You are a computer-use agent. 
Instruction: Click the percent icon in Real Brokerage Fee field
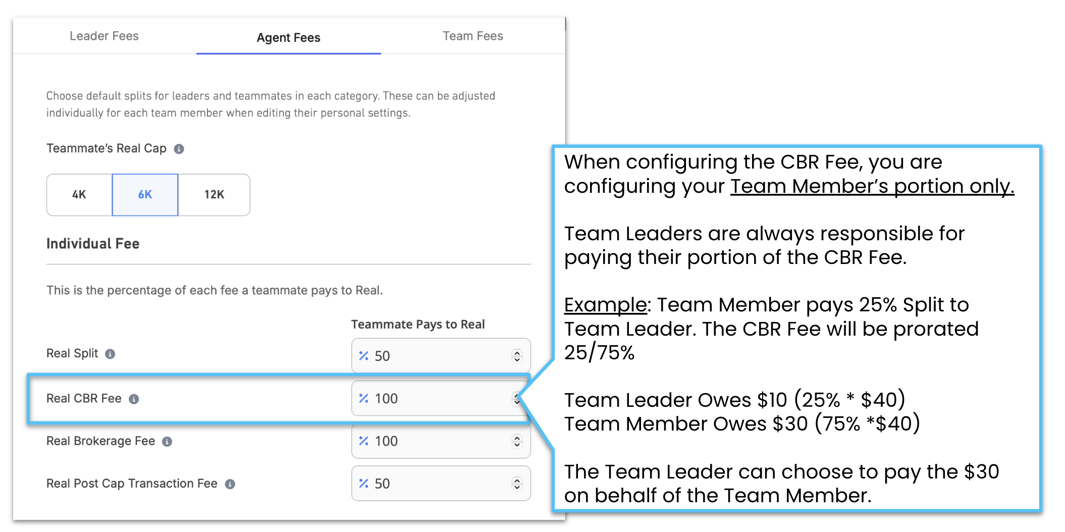click(363, 441)
